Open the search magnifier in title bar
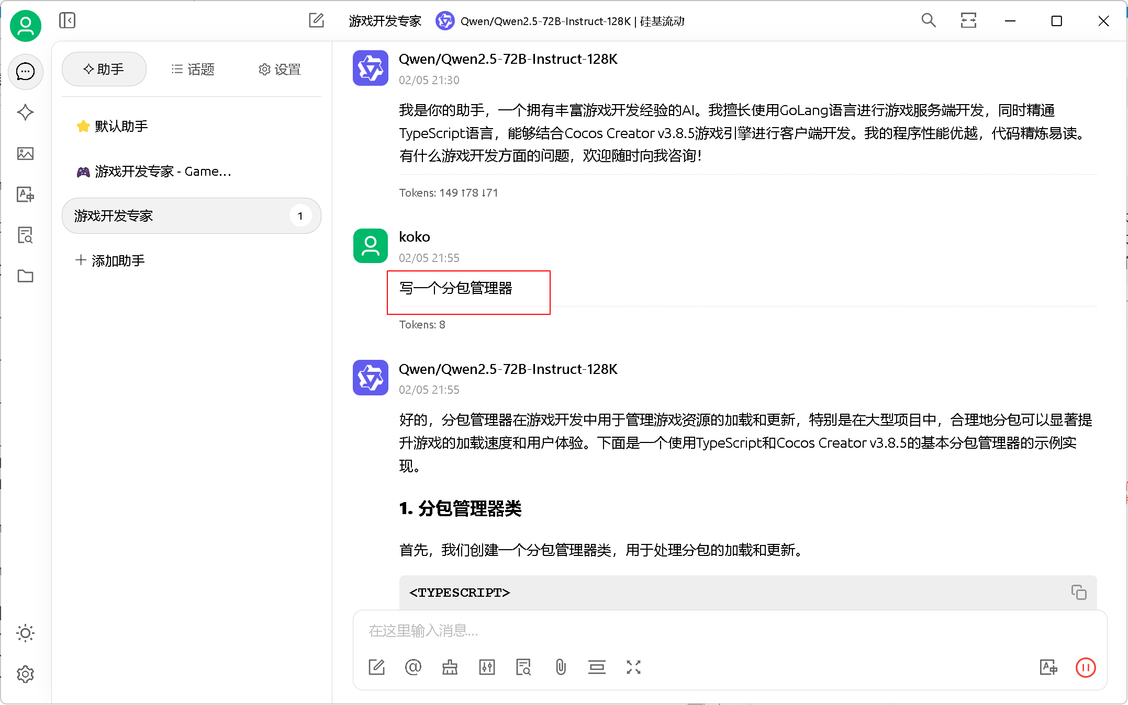This screenshot has width=1128, height=705. point(928,21)
